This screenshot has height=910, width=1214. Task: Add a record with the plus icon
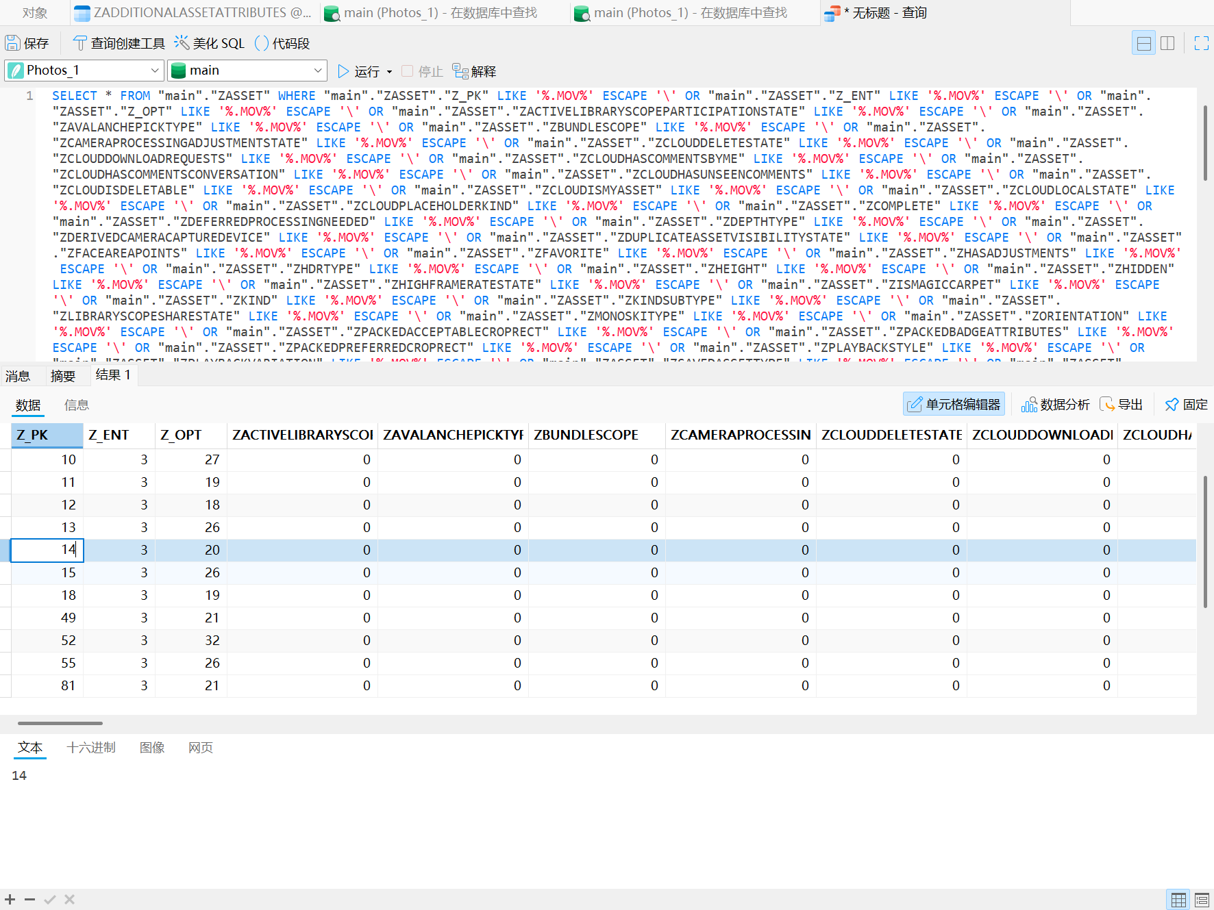(x=10, y=899)
